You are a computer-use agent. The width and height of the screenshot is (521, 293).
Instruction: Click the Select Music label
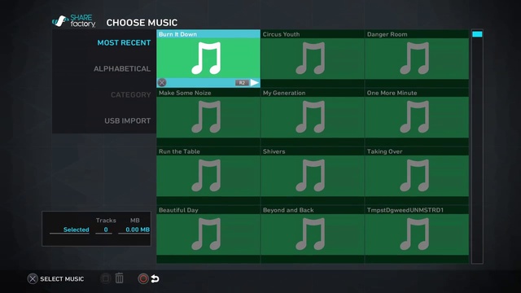[62, 279]
